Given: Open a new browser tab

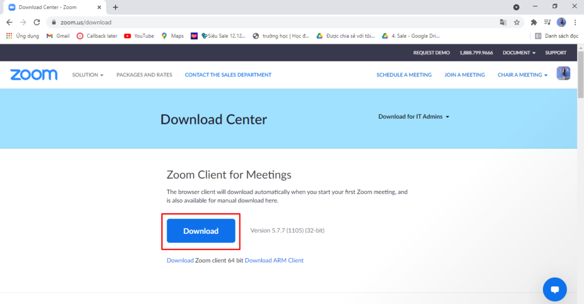Looking at the screenshot, I should [116, 7].
